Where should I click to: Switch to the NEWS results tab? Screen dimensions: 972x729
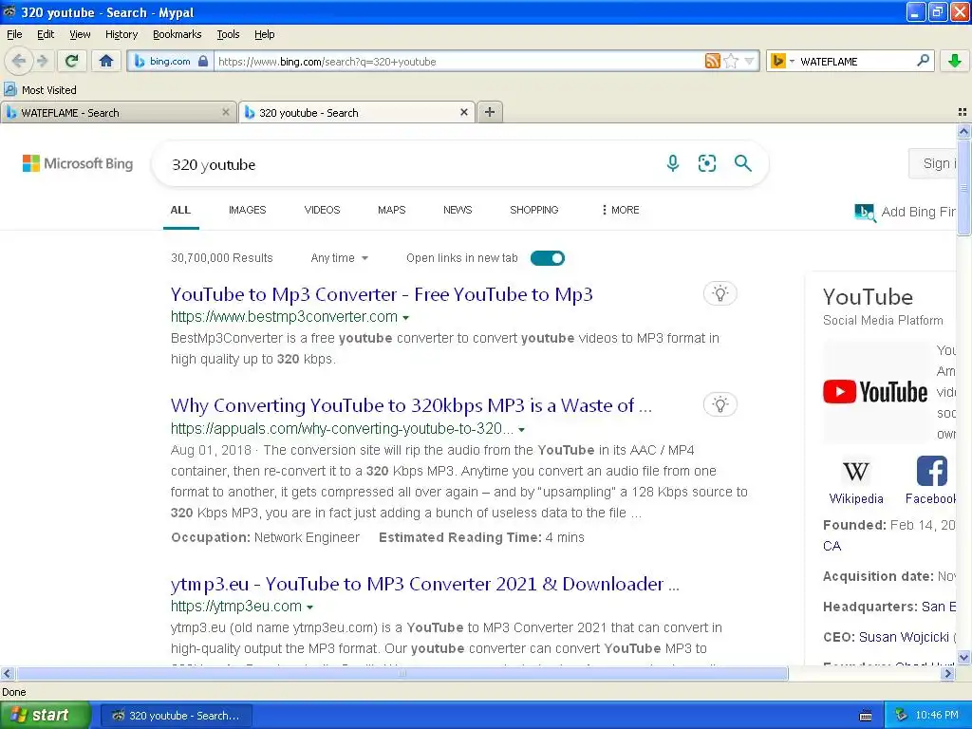pos(458,210)
